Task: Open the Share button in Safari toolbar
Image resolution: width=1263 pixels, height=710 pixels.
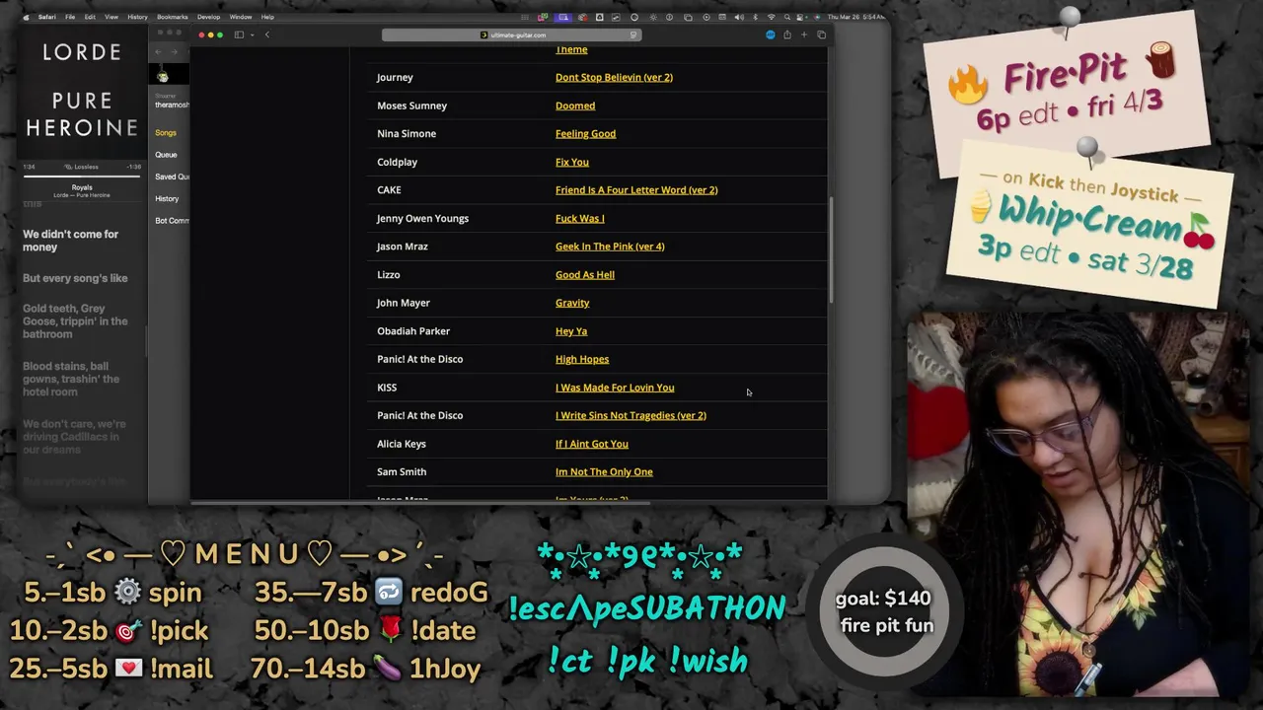Action: 786,35
